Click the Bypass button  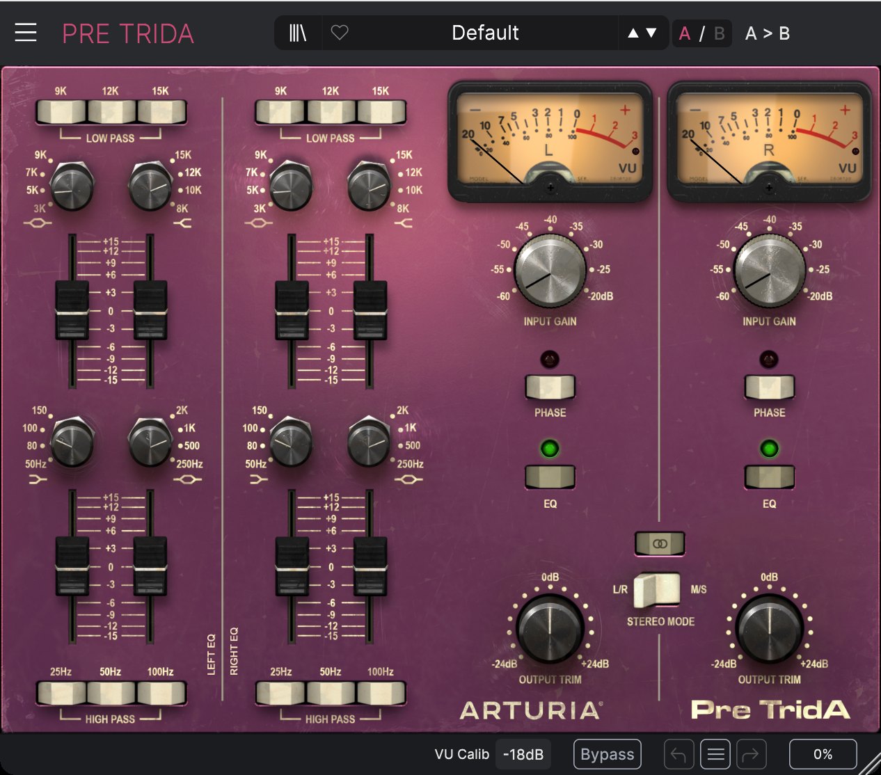point(607,754)
